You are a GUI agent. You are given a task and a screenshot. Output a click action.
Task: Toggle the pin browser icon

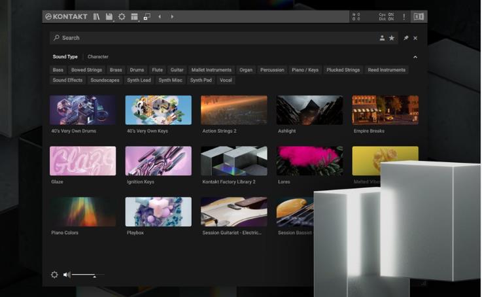click(x=405, y=38)
